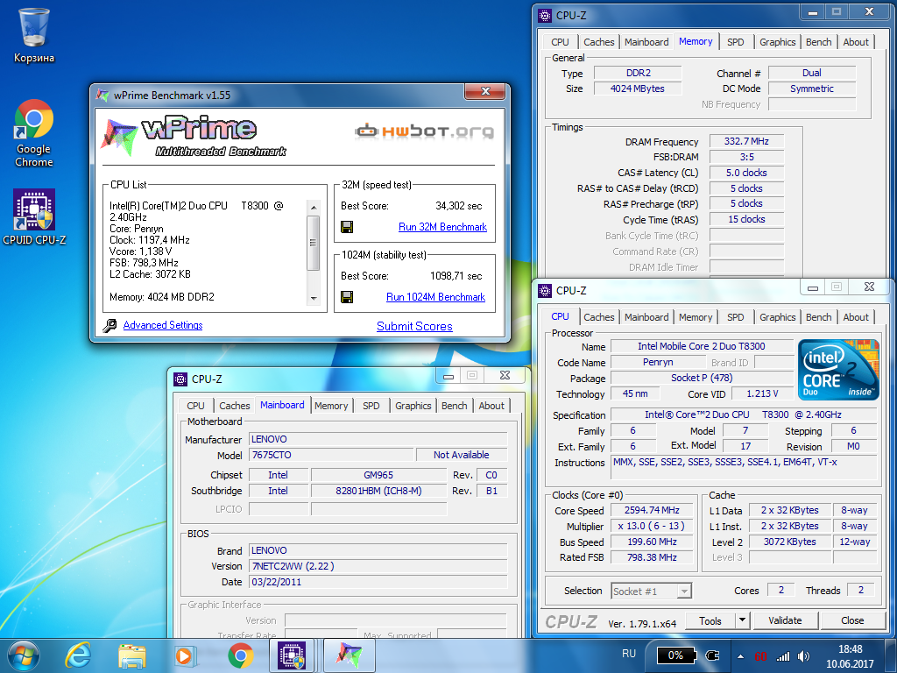Click the Advanced Settings wrench icon
Screen dimensions: 897x673
[x=109, y=326]
